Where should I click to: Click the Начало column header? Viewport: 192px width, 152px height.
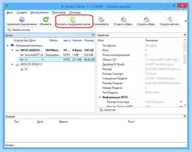tap(77, 40)
